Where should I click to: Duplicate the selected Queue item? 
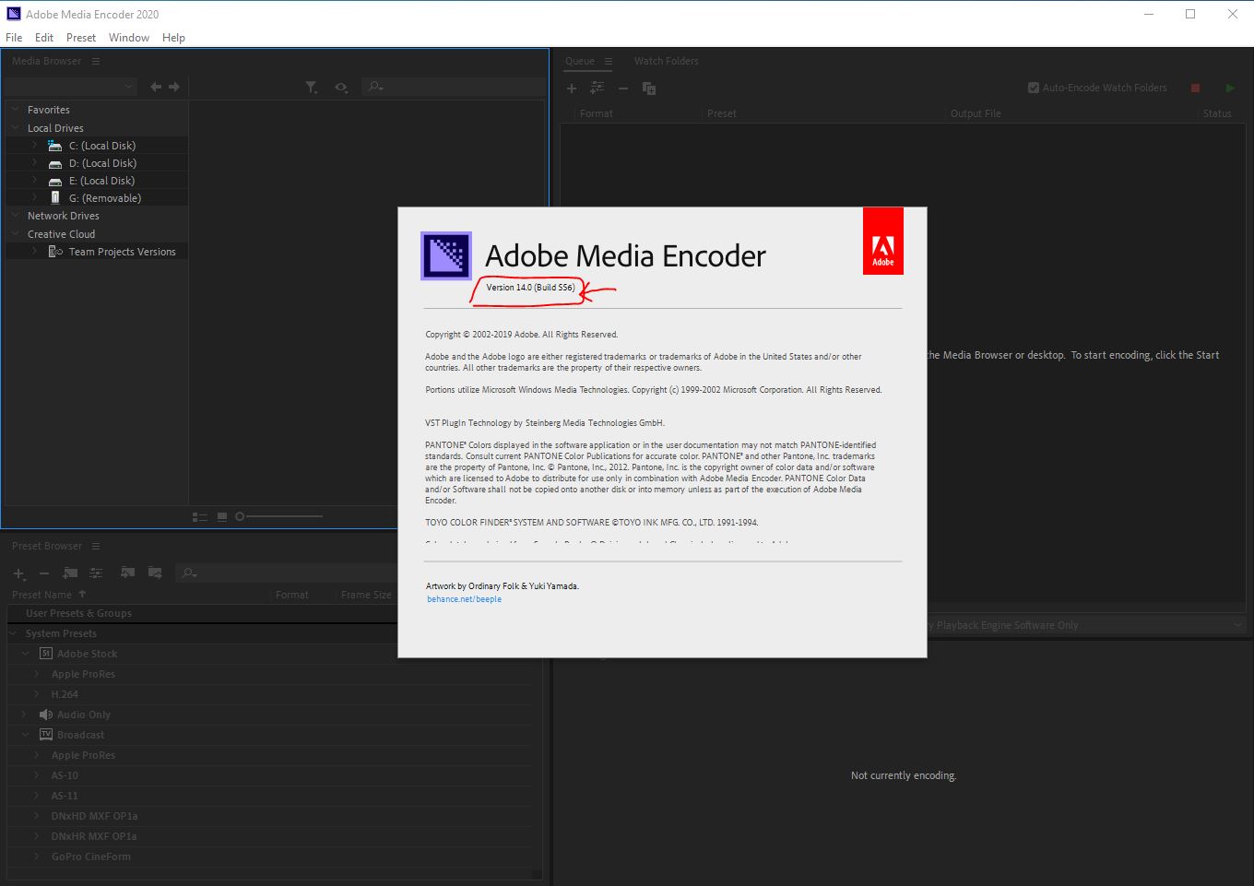pyautogui.click(x=649, y=89)
